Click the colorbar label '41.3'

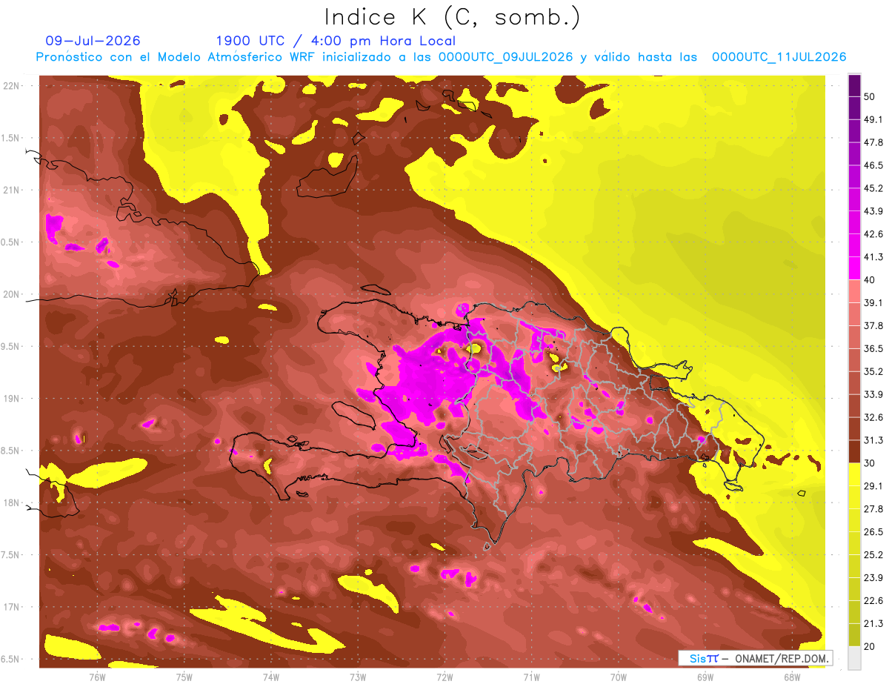tap(874, 258)
